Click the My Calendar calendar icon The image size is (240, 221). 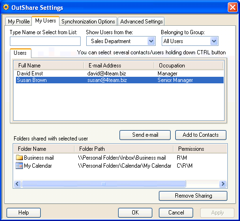(x=19, y=166)
